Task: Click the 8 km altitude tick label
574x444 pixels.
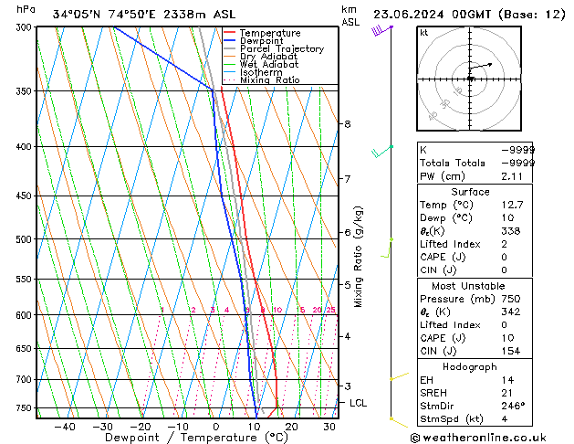Action: 348,124
